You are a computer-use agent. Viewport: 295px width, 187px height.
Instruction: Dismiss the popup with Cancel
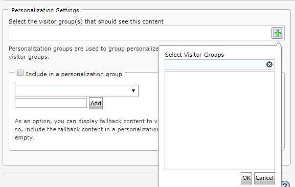[x=264, y=178]
